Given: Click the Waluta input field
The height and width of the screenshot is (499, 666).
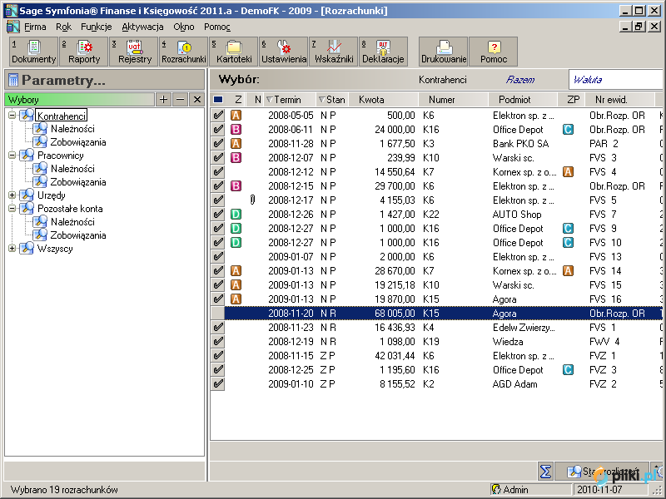Looking at the screenshot, I should pos(617,80).
